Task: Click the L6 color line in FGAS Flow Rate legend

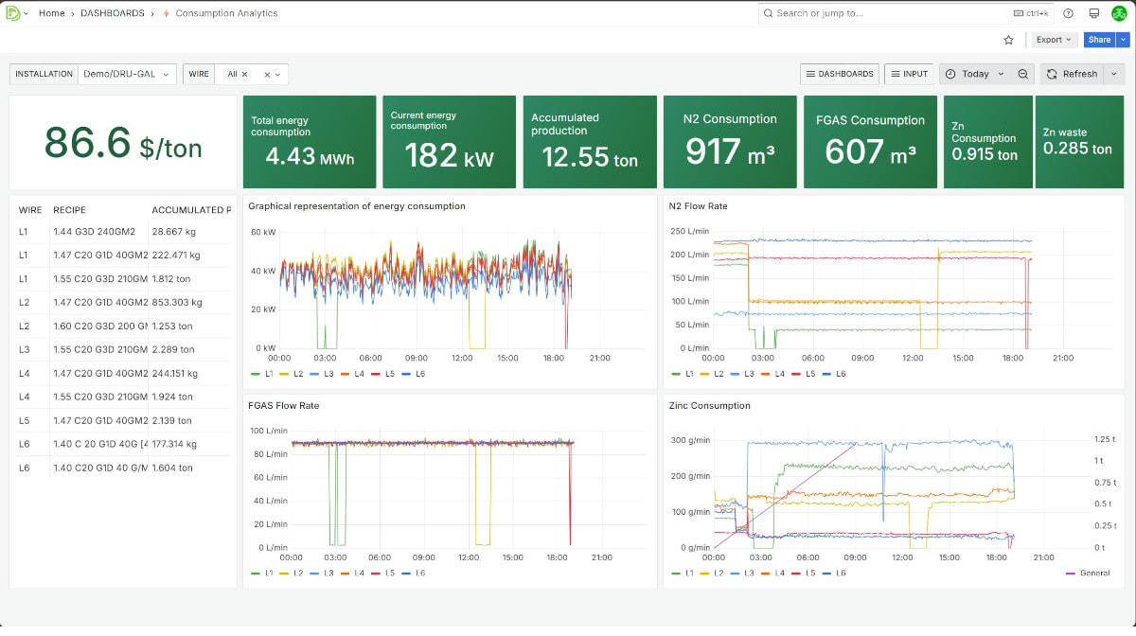Action: pyautogui.click(x=406, y=574)
